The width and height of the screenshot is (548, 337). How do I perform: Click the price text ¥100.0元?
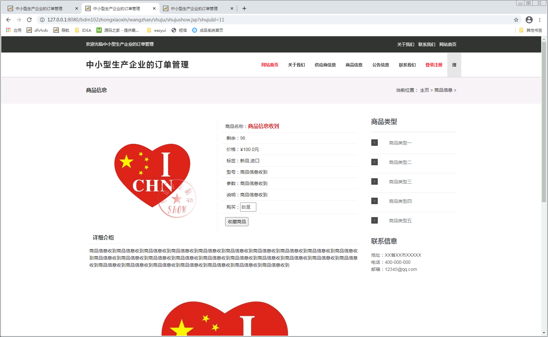[x=249, y=149]
